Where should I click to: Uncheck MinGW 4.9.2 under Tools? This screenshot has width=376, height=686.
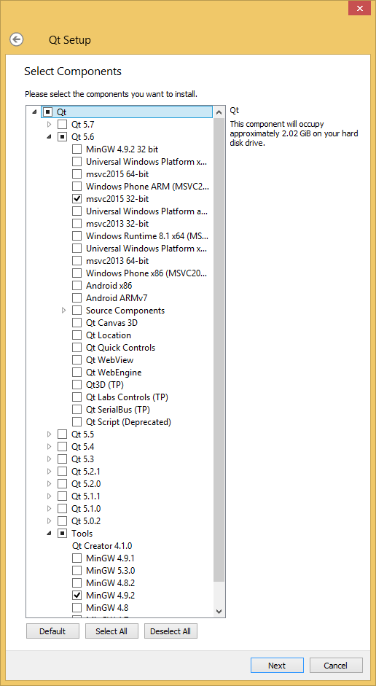(x=77, y=595)
